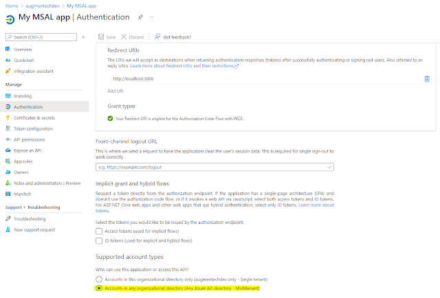Enable ID tokens for implicit and hybrid flows

(x=99, y=241)
